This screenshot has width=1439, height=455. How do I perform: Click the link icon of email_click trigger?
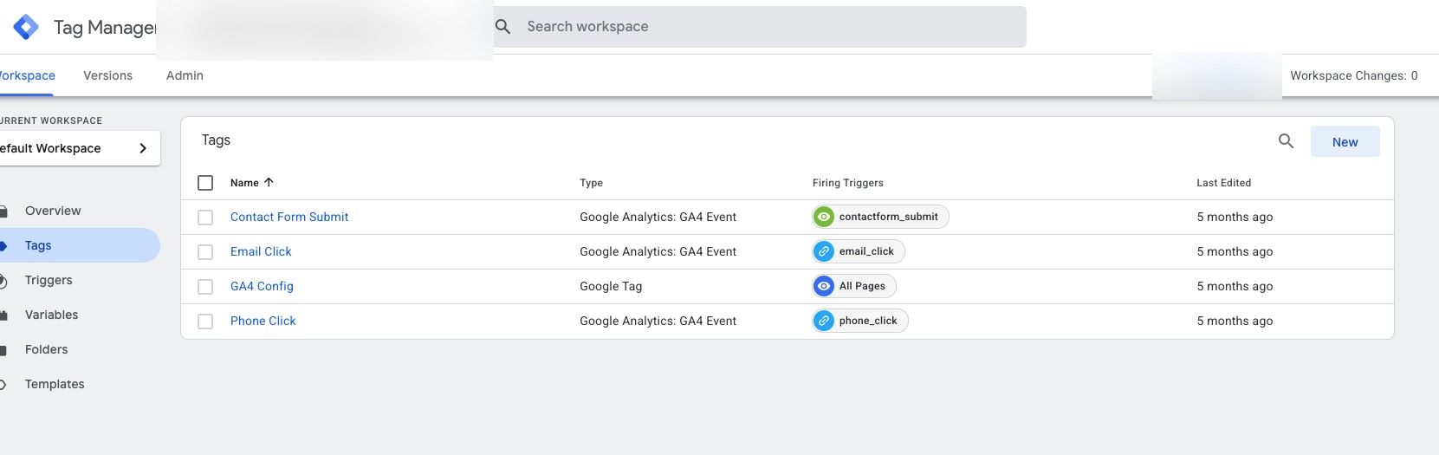[824, 251]
